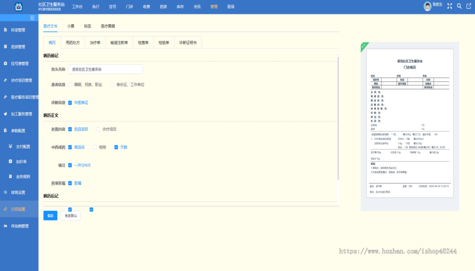Click the 科室管理 sidebar icon

point(5,30)
